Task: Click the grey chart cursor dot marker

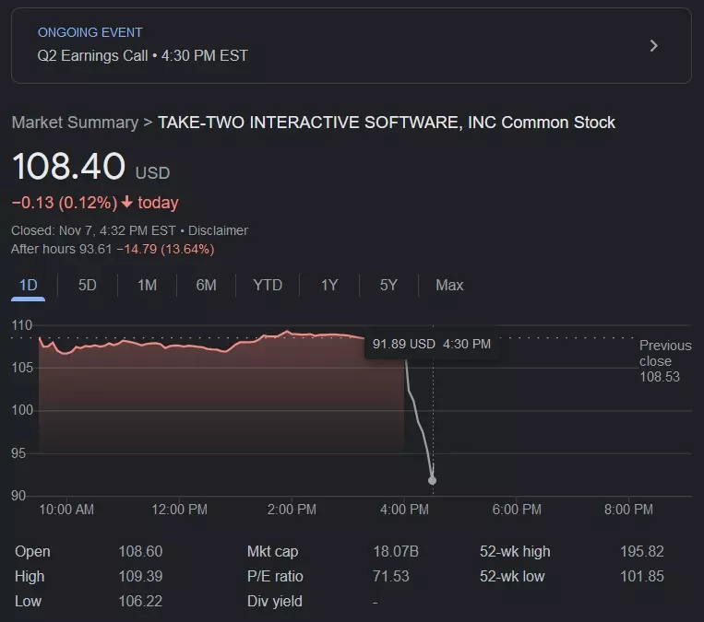Action: [433, 481]
